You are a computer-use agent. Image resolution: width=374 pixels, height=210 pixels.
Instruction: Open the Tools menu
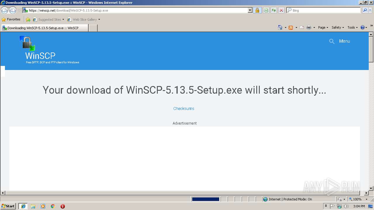click(353, 27)
